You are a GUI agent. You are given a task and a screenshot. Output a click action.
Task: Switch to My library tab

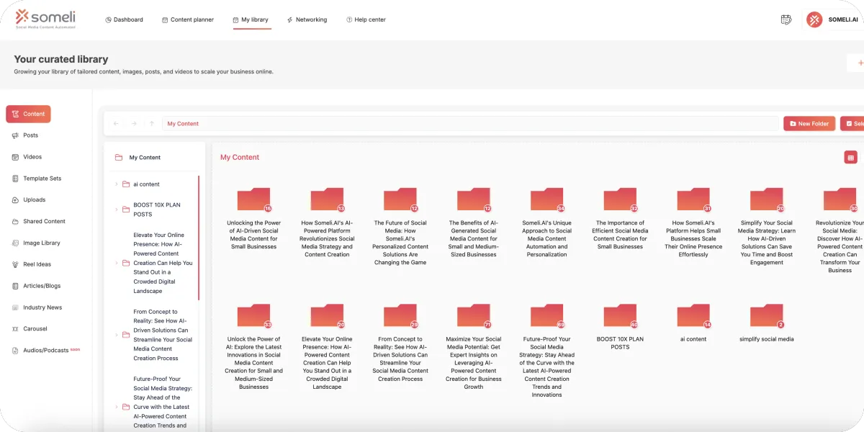tap(251, 19)
